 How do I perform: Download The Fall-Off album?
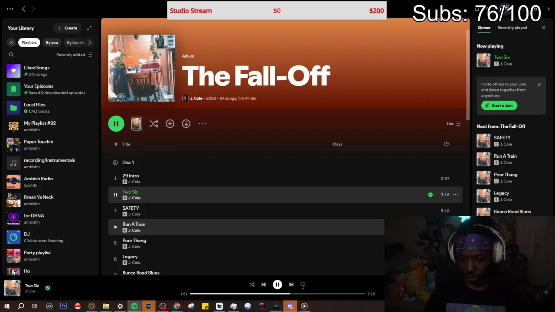point(186,123)
